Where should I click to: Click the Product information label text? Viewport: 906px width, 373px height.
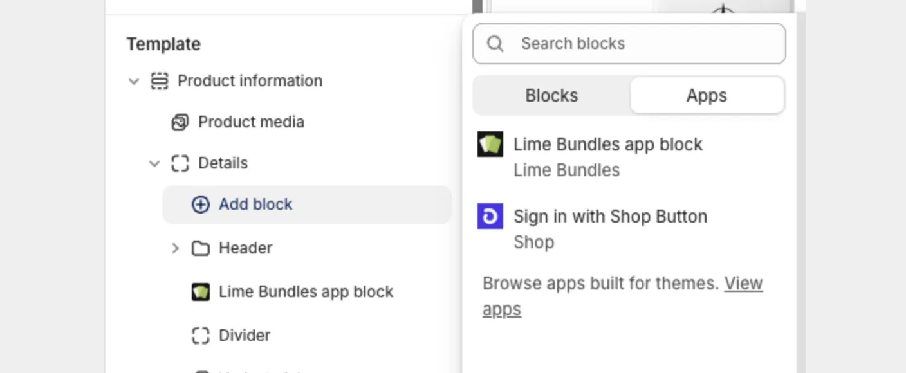[250, 81]
